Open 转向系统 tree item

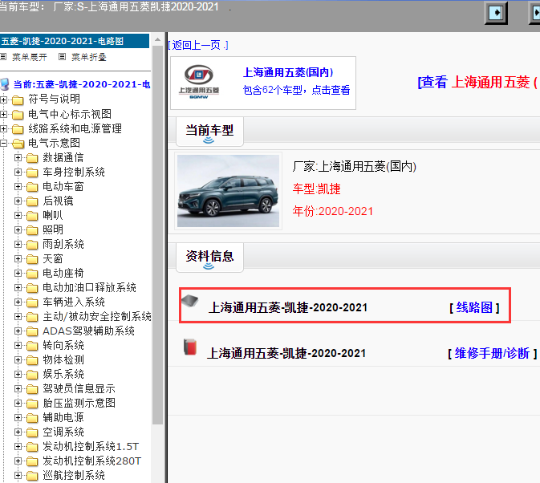click(x=63, y=345)
